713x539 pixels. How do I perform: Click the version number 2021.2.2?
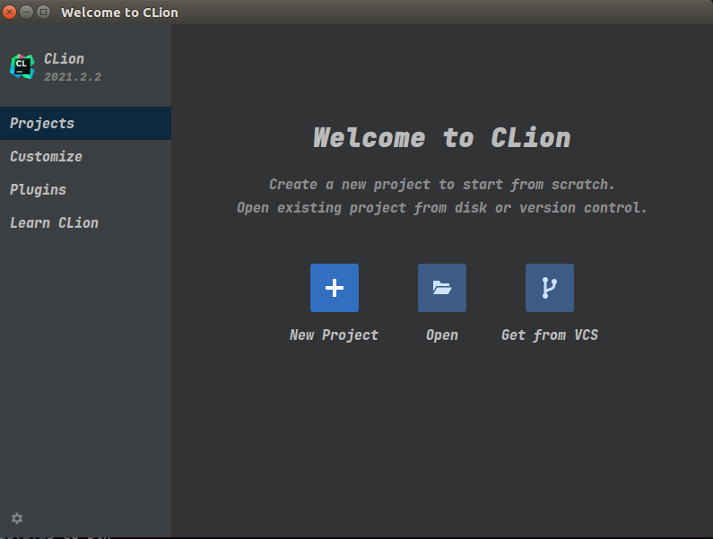73,77
